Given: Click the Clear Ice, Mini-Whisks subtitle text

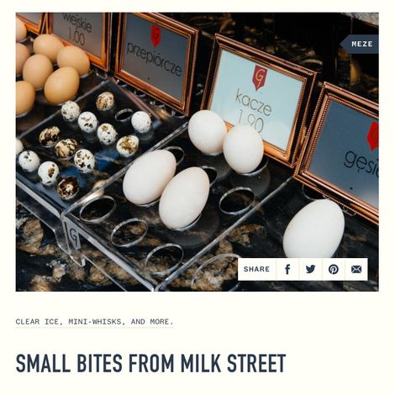Looking at the screenshot, I should pyautogui.click(x=95, y=322).
